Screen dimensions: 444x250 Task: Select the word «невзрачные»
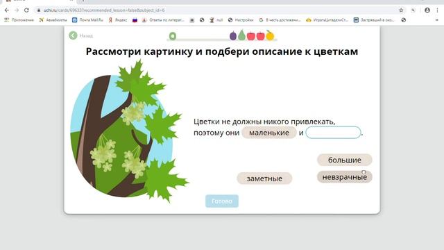pyautogui.click(x=344, y=177)
